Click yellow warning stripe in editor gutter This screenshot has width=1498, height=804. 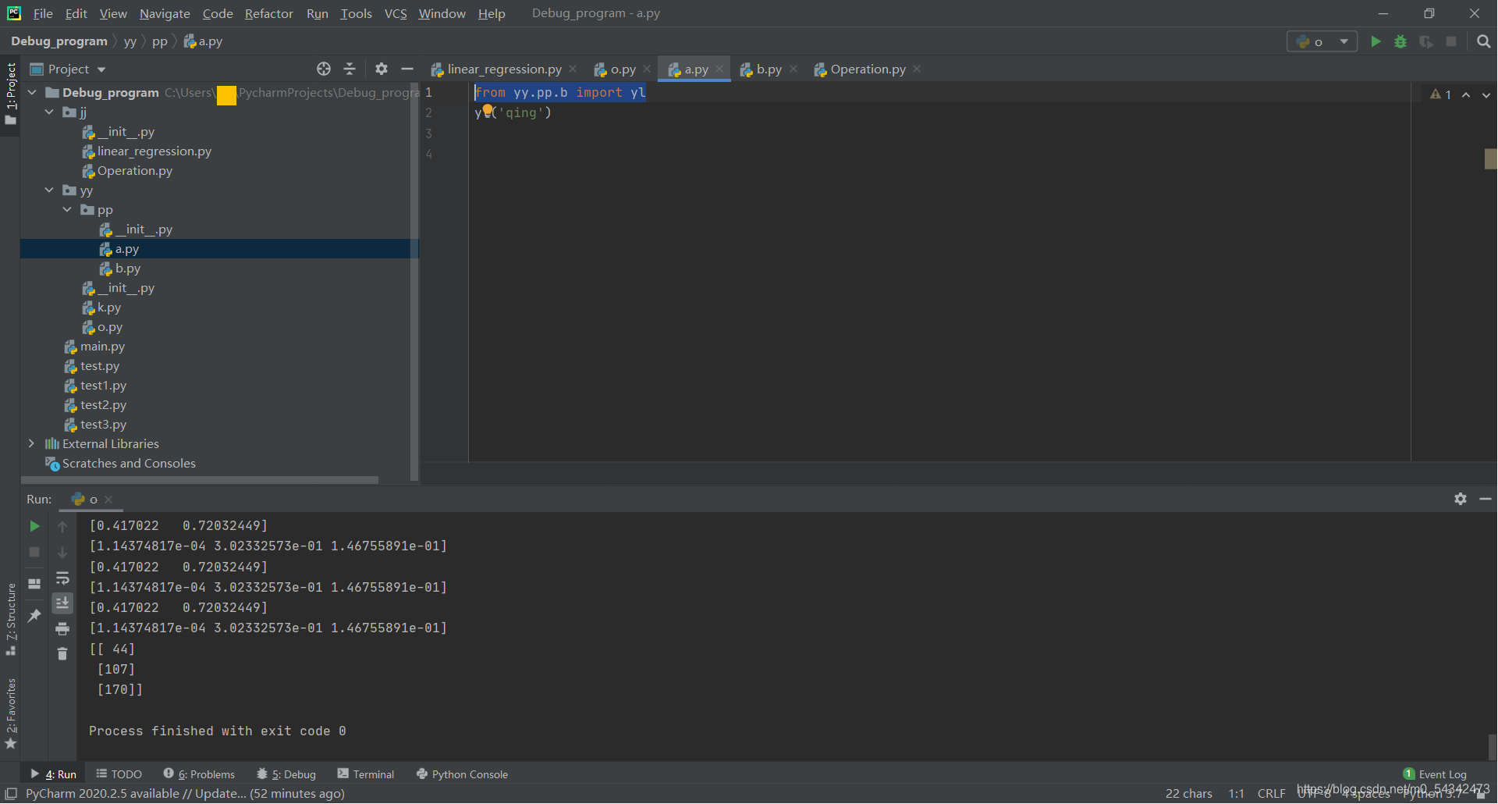point(1490,159)
